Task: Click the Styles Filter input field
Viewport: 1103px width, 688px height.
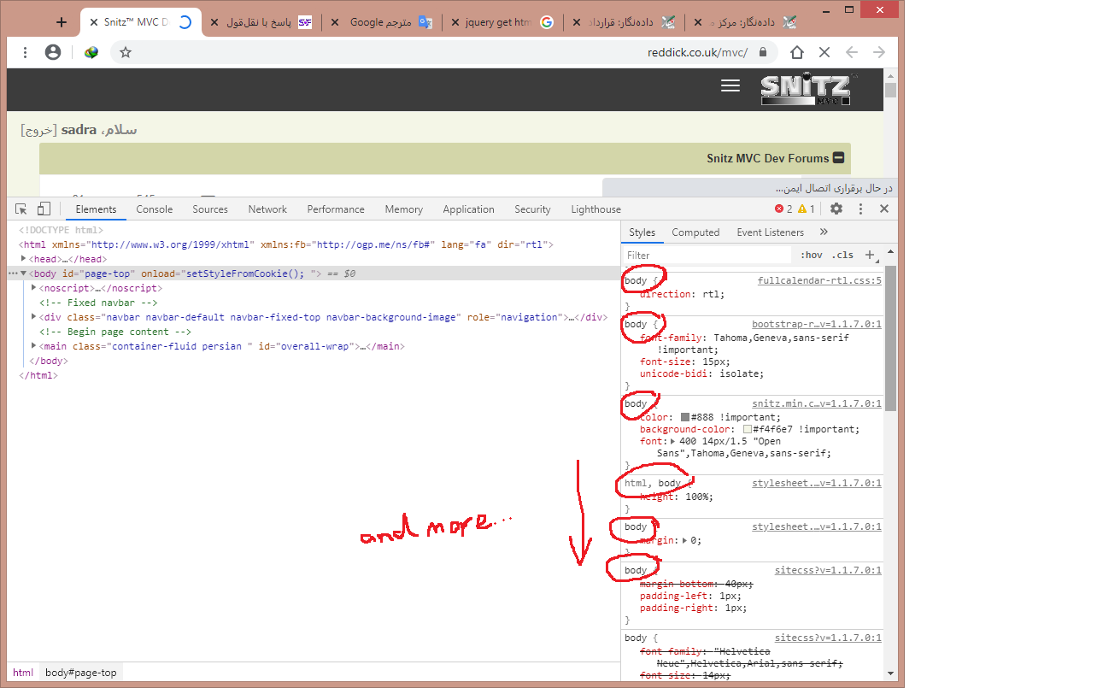Action: coord(707,255)
